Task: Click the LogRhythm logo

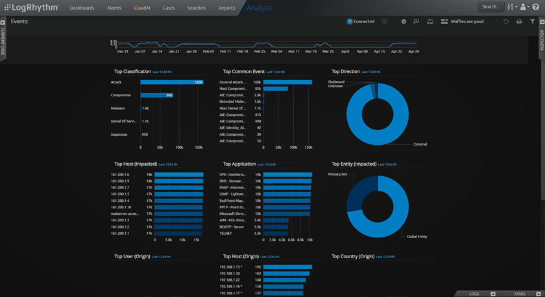Action: (32, 8)
